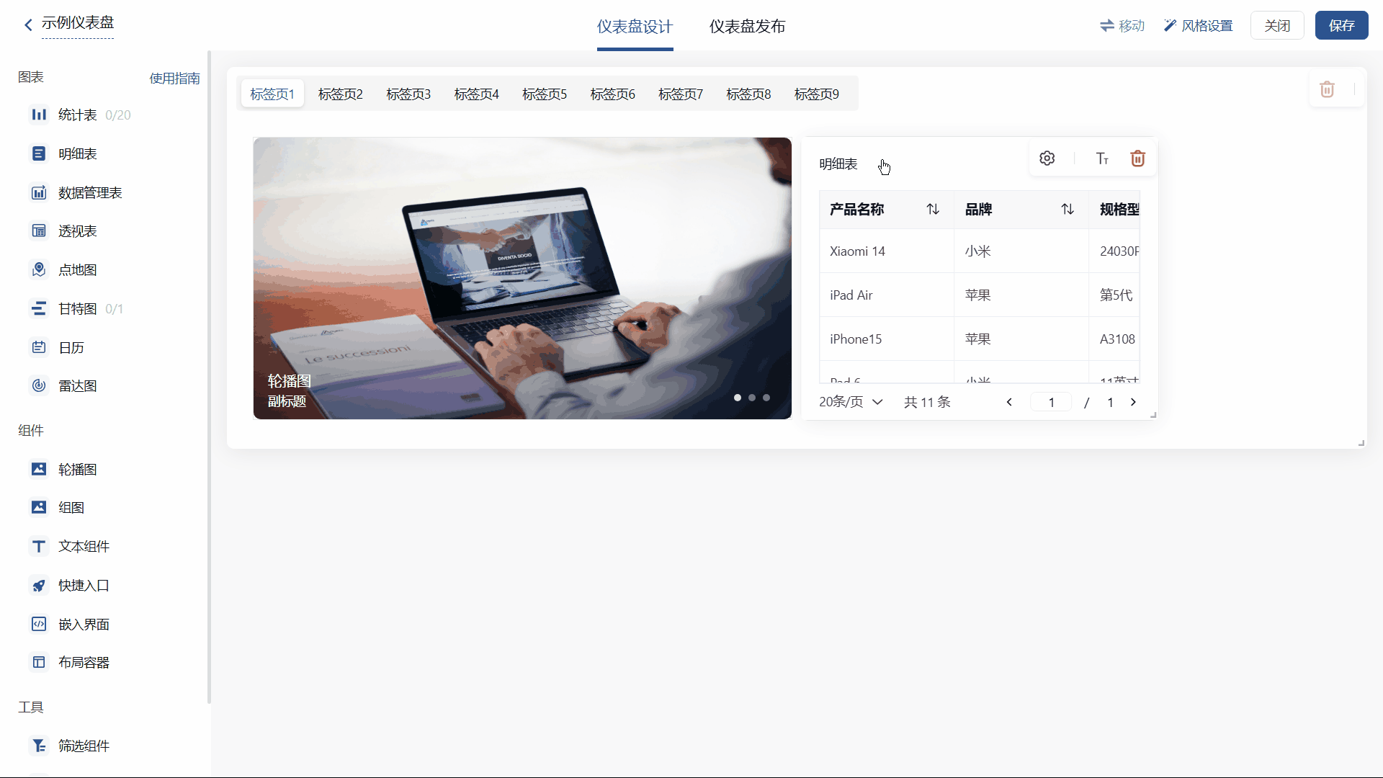Jump to the third carousel slide dot

766,398
